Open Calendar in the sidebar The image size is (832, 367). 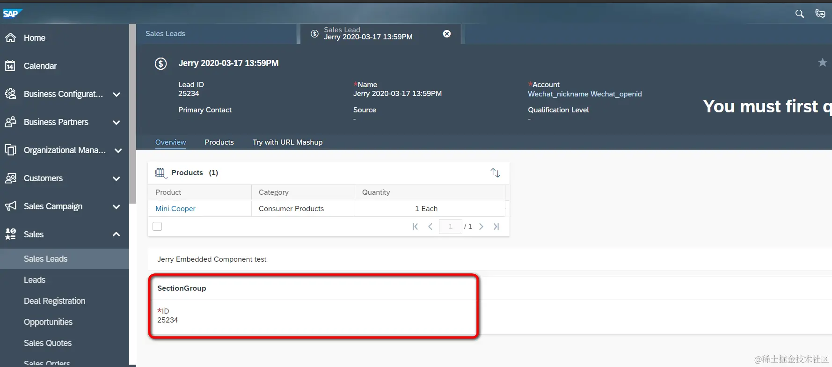pyautogui.click(x=40, y=66)
